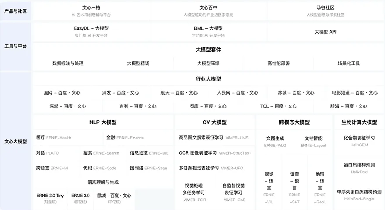
Task: Select 视觉-语言 ERNIE-ViL model
Action: (269, 188)
